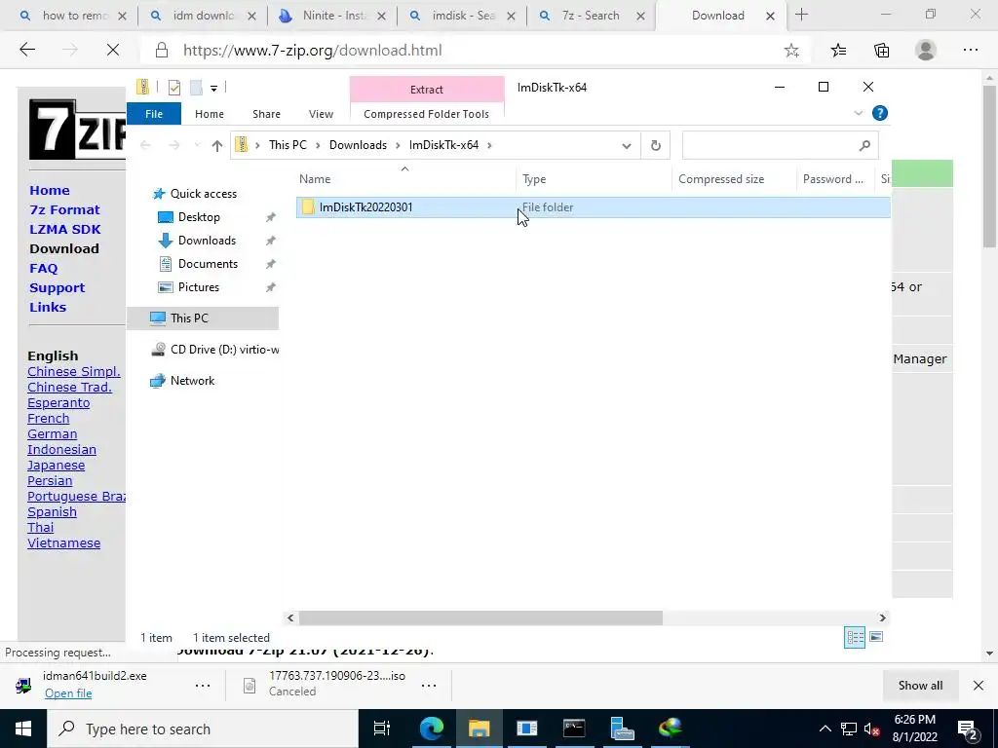Viewport: 998px width, 748px height.
Task: Click Edge's stop loading X button
Action: pyautogui.click(x=113, y=51)
